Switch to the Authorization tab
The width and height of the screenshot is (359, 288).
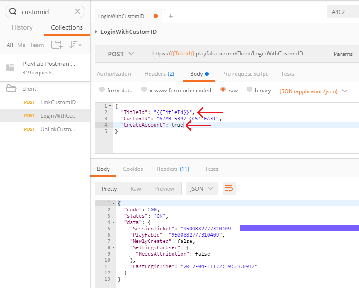(x=114, y=74)
